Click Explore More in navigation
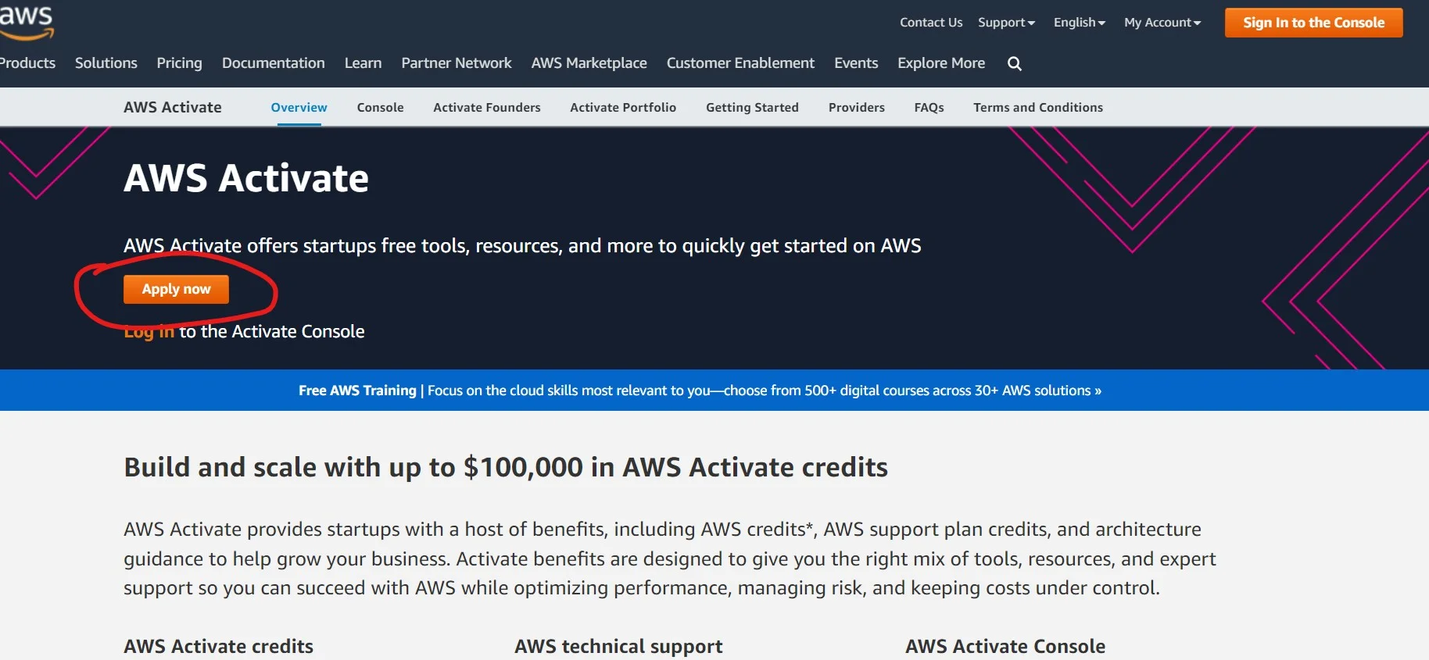Viewport: 1429px width, 660px height. (x=940, y=63)
